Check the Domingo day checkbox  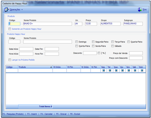click(76, 42)
